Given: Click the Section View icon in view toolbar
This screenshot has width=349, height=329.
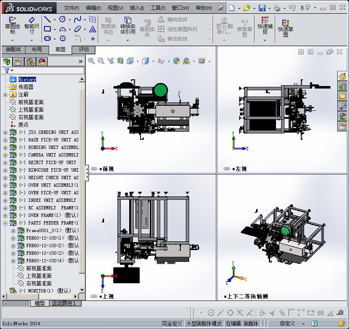Looking at the screenshot, I should tap(120, 61).
